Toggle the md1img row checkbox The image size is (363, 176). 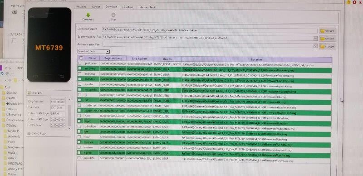pyautogui.click(x=80, y=74)
